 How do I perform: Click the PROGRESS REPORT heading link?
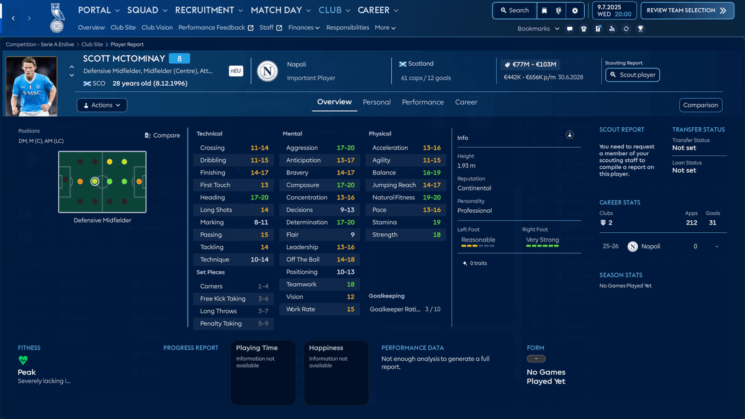point(191,348)
